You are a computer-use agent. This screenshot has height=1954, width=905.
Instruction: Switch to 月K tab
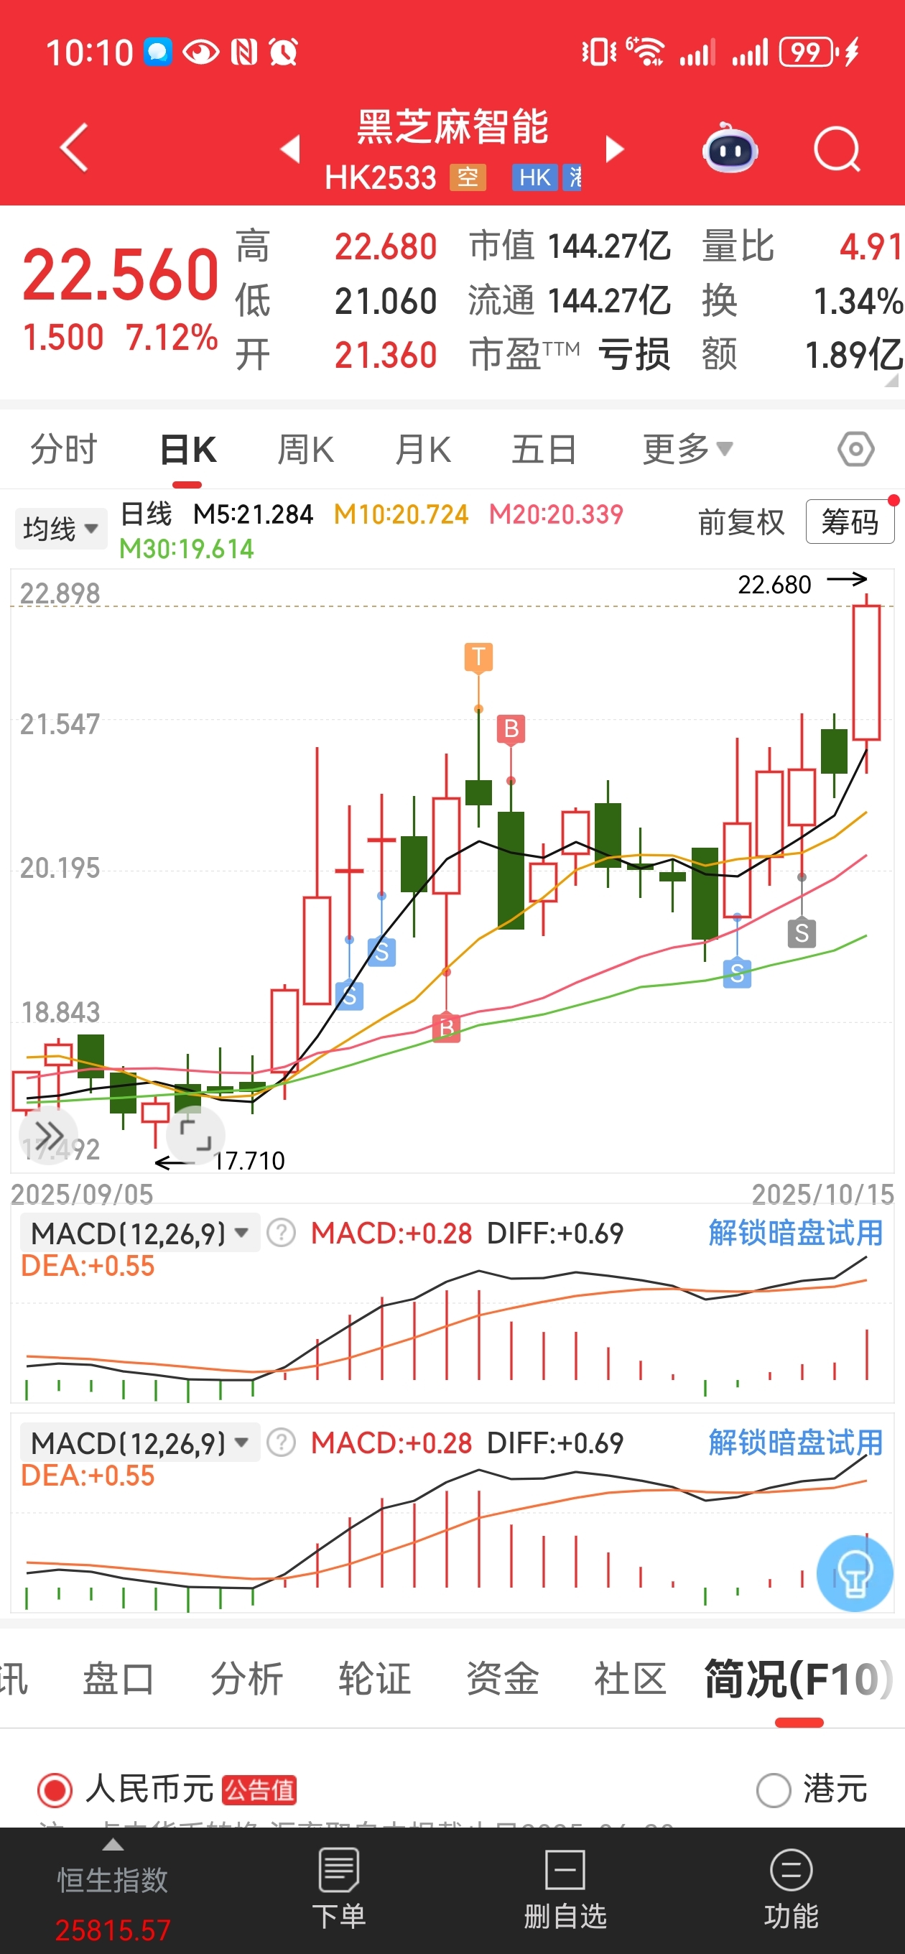pos(422,449)
